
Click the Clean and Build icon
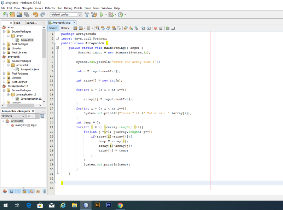click(x=94, y=15)
